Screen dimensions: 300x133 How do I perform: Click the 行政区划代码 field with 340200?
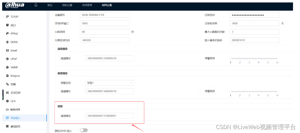pos(105,40)
